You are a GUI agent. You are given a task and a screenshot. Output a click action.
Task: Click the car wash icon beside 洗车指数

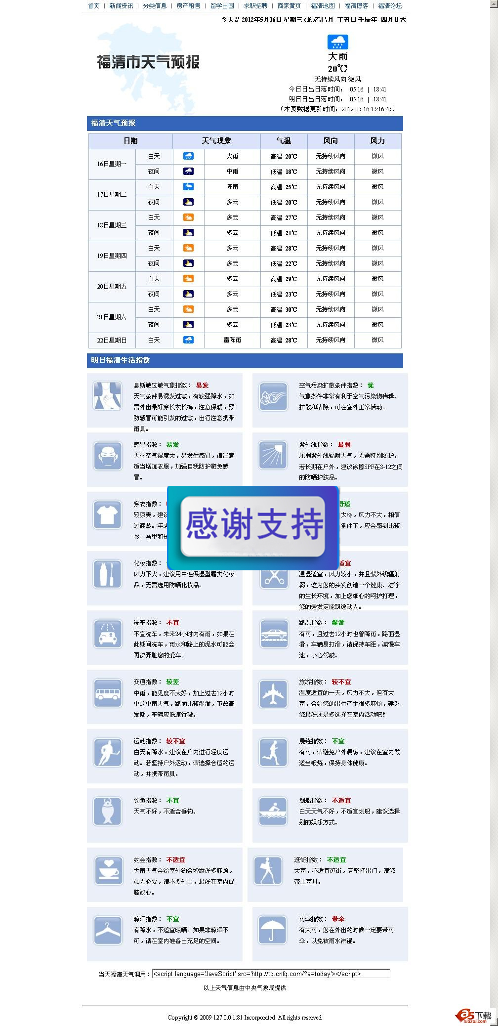[107, 634]
